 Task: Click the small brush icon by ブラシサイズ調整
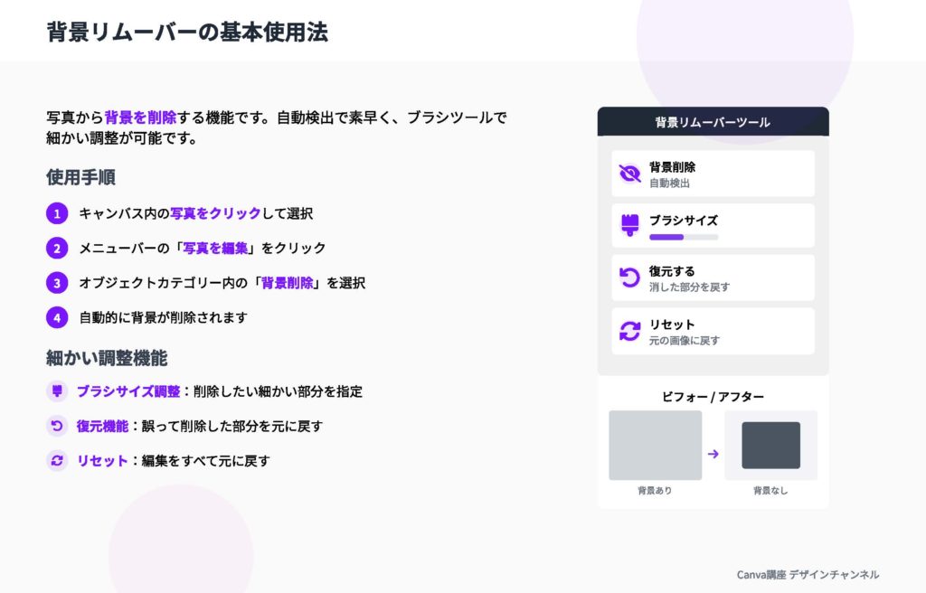[57, 391]
